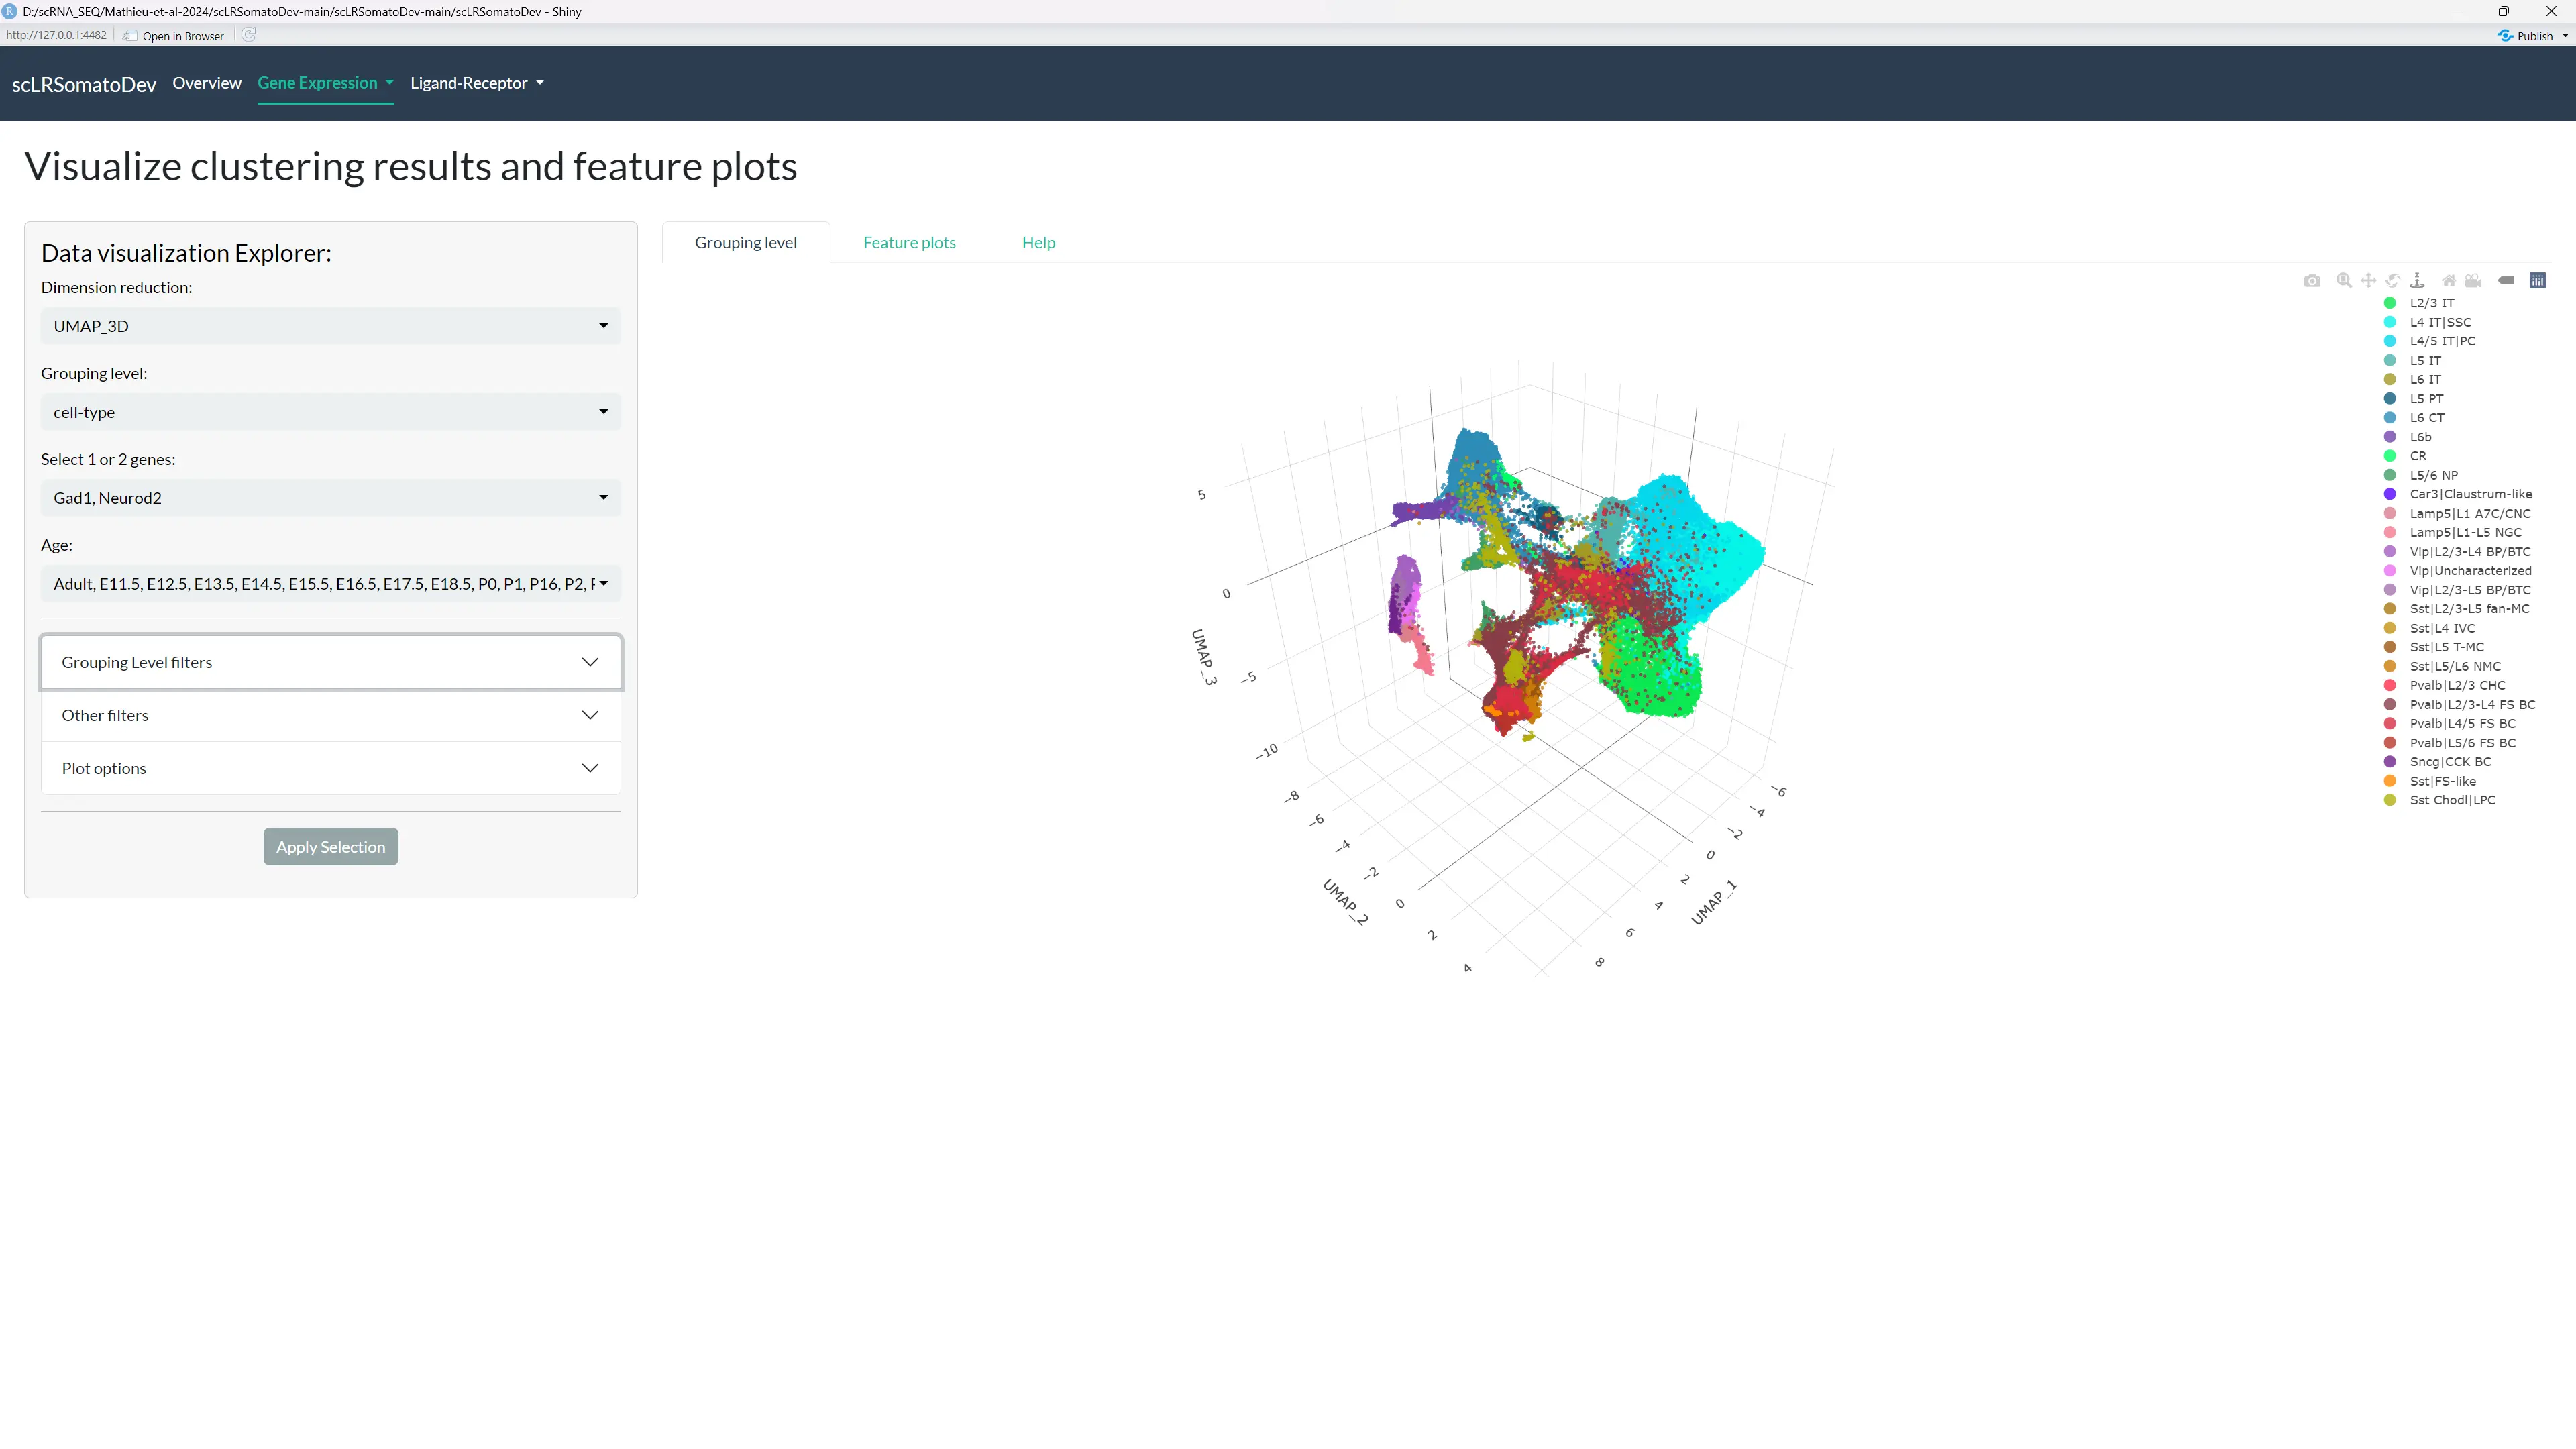Open the Grouping level cell-type dropdown
The width and height of the screenshot is (2576, 1449).
(x=330, y=411)
